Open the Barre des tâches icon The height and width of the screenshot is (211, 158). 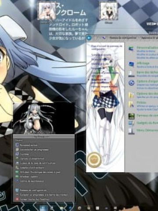click(x=131, y=74)
